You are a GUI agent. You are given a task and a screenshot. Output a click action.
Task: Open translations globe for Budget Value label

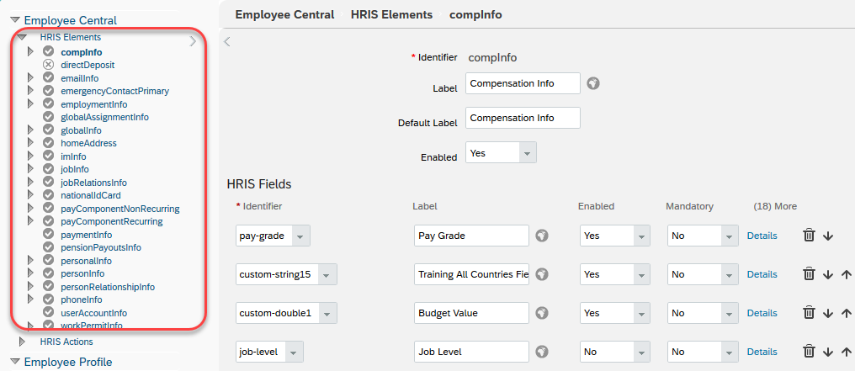click(x=541, y=313)
